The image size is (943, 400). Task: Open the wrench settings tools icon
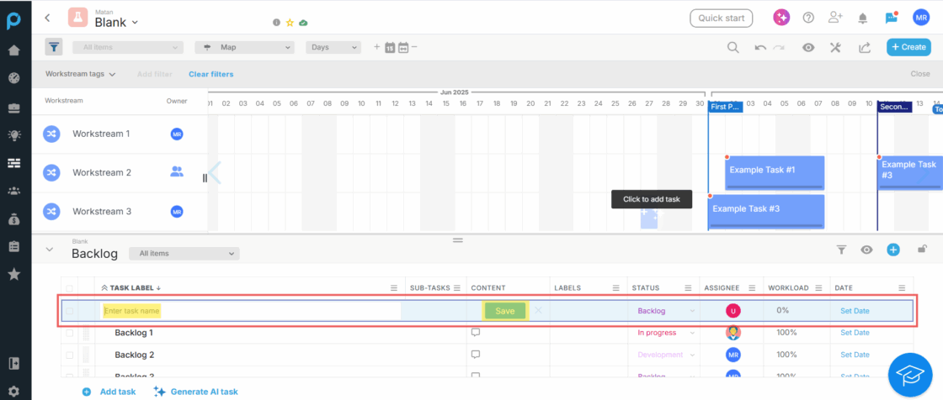[x=835, y=48]
